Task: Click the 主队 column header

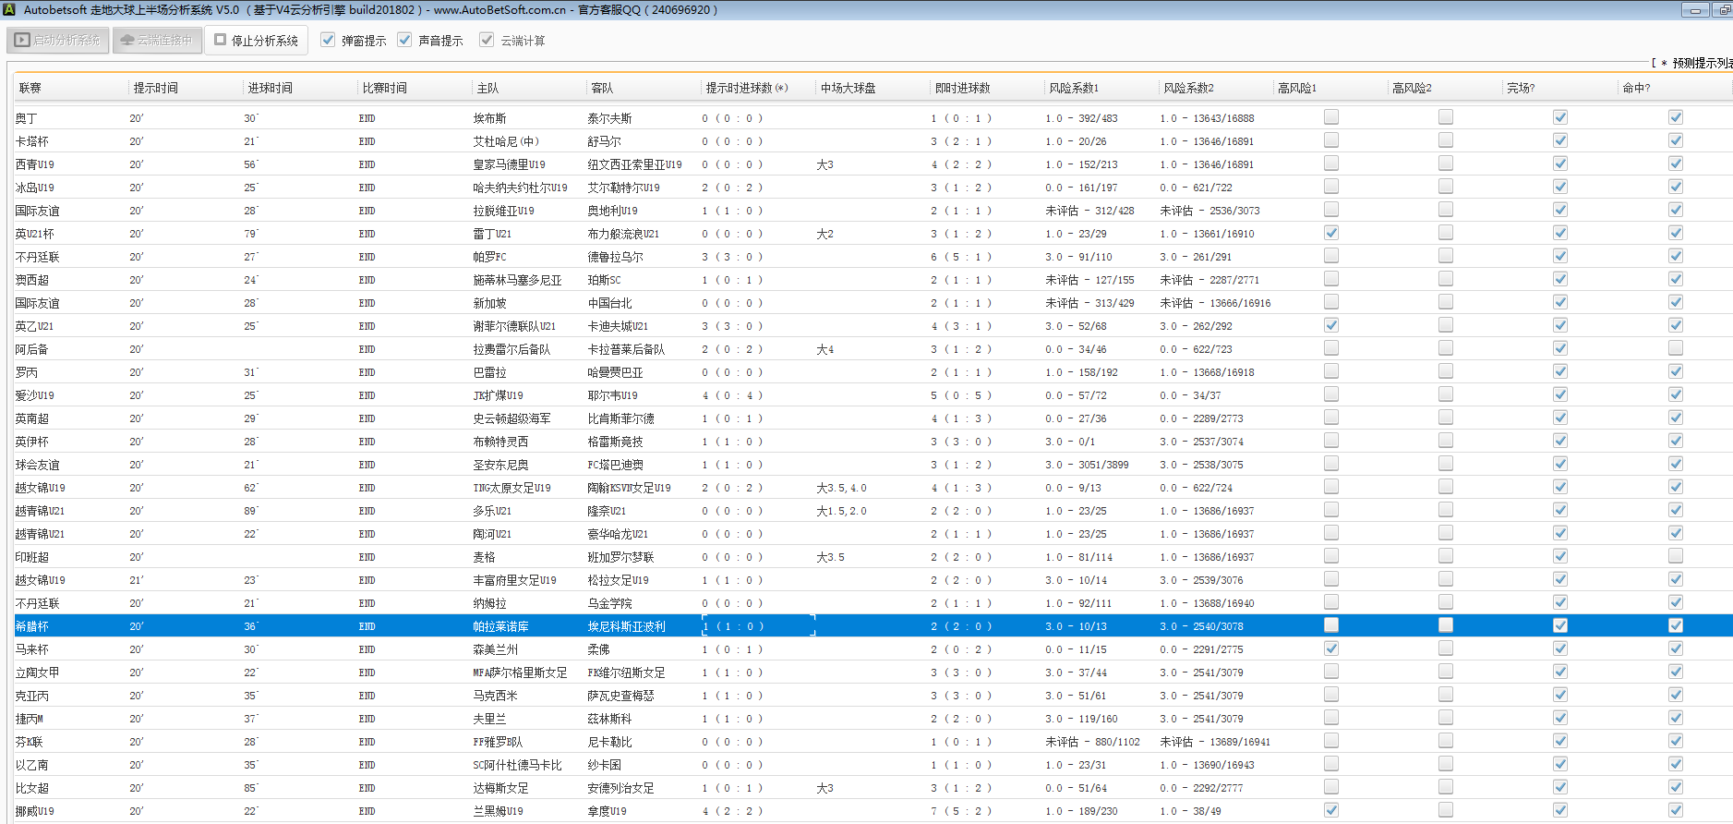Action: click(x=487, y=88)
